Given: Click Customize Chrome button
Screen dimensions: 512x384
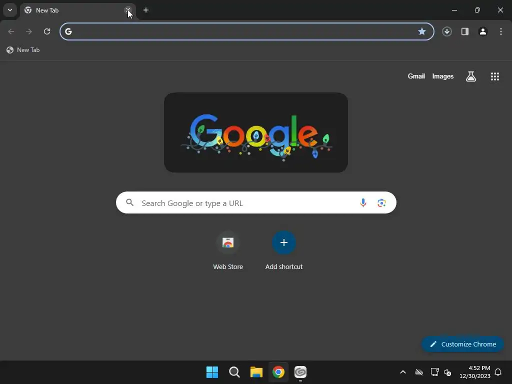Looking at the screenshot, I should click(x=462, y=344).
